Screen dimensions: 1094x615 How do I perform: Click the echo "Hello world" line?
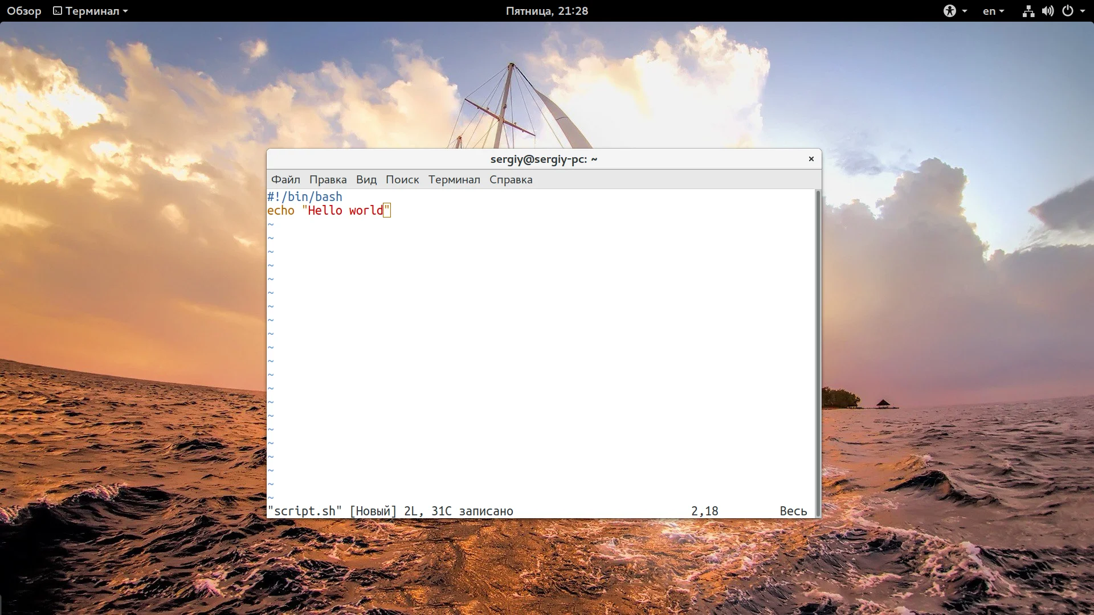tap(329, 211)
